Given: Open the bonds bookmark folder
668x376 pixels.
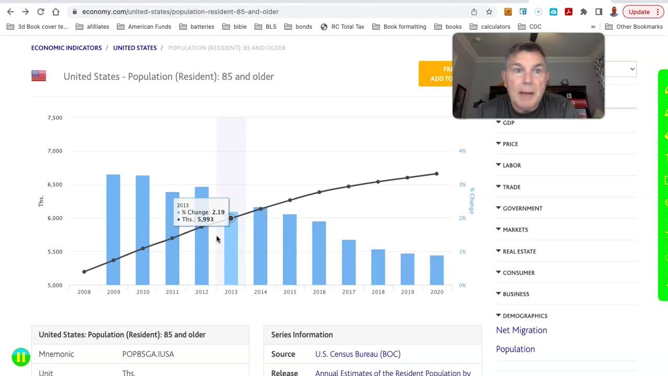Looking at the screenshot, I should pos(297,27).
